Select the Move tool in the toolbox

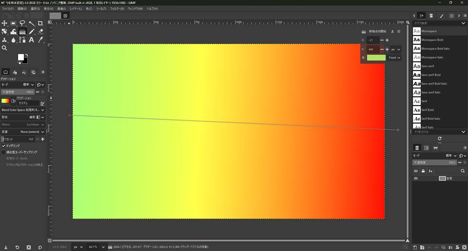[4, 23]
